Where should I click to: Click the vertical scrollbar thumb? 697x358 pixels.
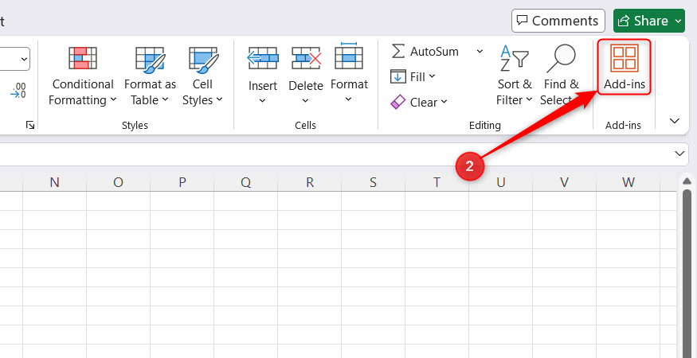687,273
